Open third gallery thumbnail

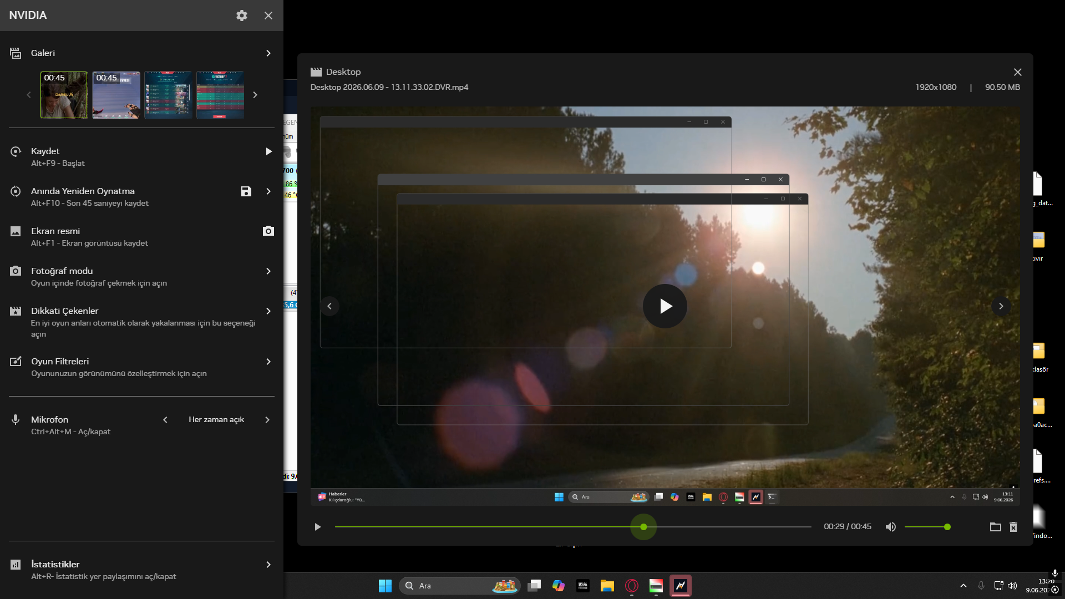168,95
